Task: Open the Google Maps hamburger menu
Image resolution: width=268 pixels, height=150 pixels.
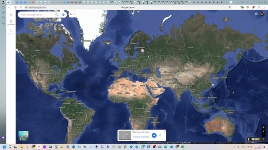Action: tap(11, 15)
